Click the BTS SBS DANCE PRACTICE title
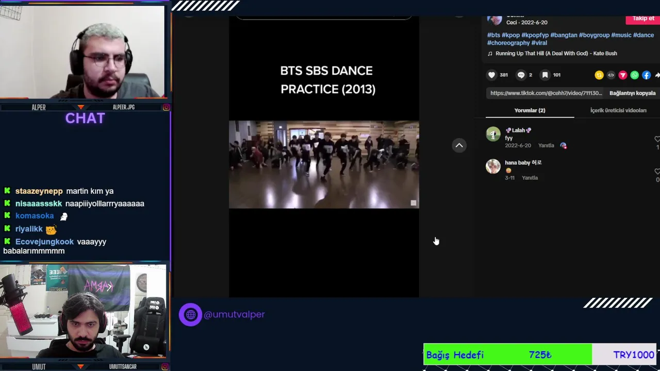The image size is (660, 371). [327, 80]
